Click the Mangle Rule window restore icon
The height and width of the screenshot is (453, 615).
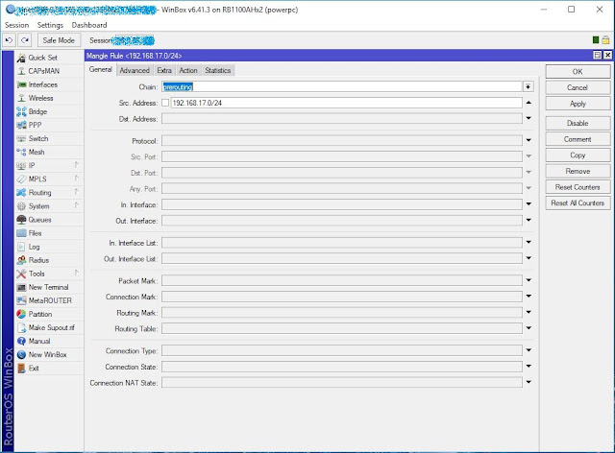pyautogui.click(x=598, y=56)
